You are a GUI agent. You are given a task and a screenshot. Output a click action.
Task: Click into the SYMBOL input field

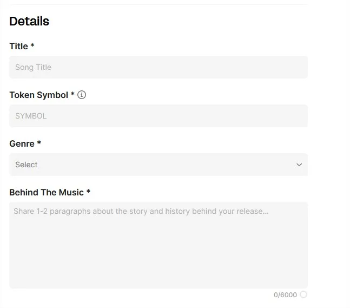(x=158, y=116)
